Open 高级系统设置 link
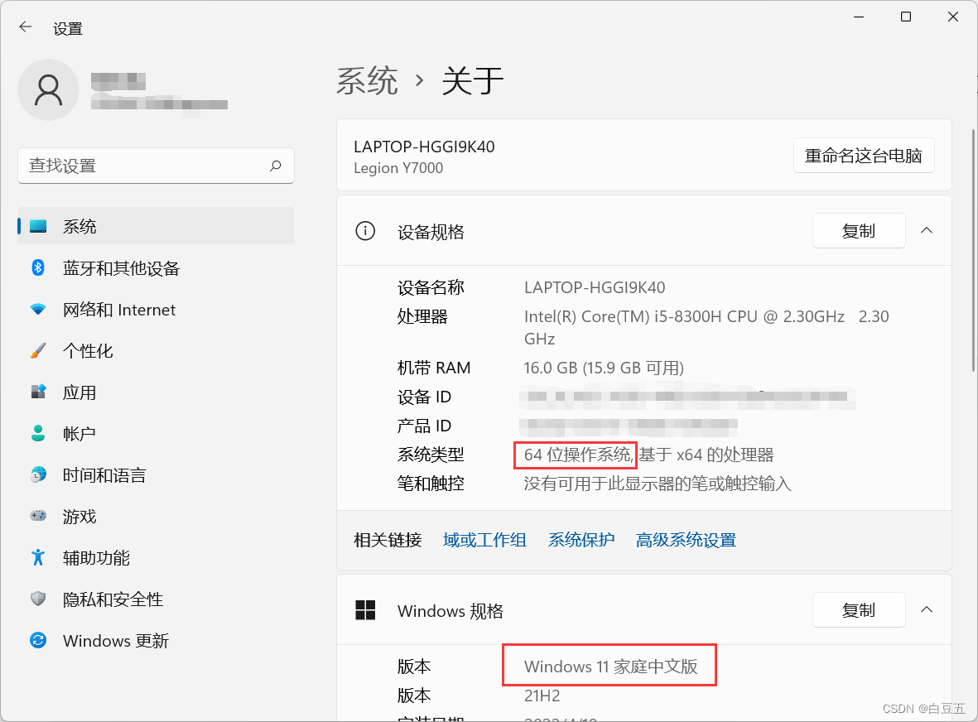Screen dimensions: 978x722 pyautogui.click(x=687, y=540)
